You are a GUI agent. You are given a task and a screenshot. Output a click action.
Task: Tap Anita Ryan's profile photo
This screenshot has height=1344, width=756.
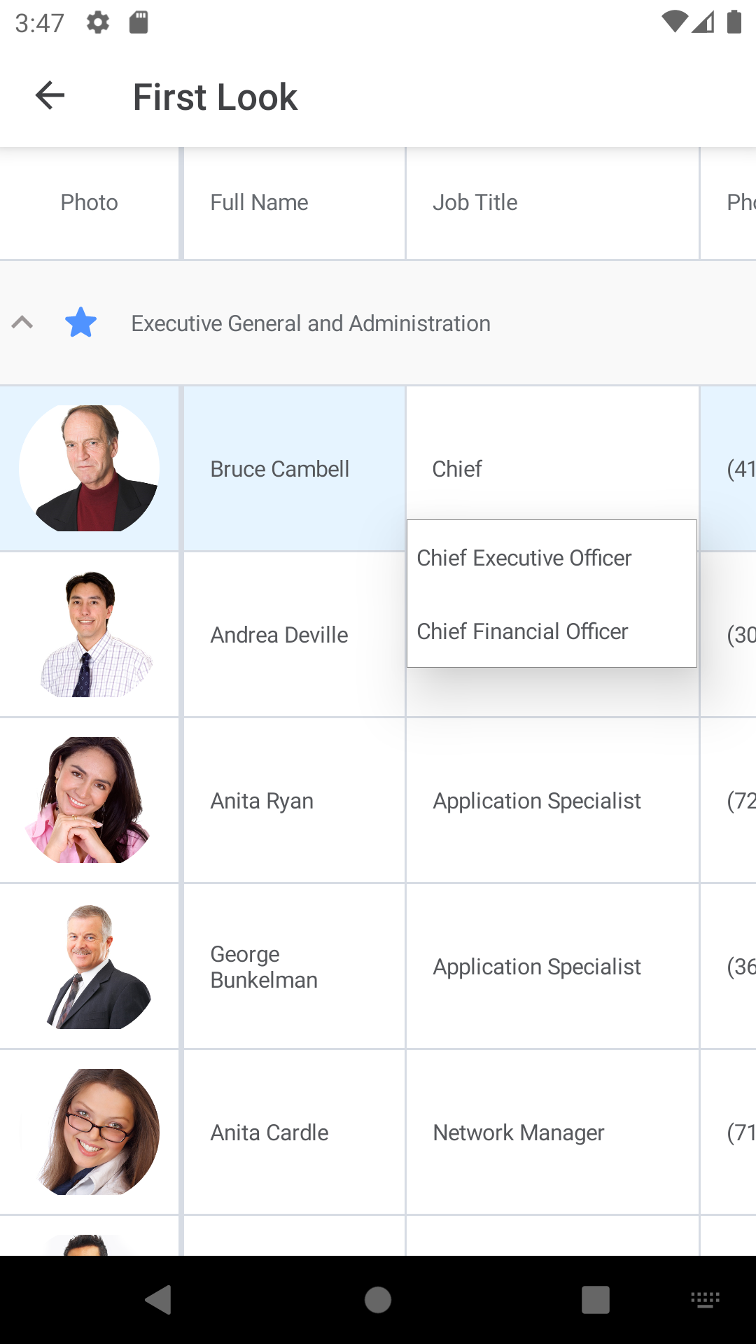click(x=90, y=800)
